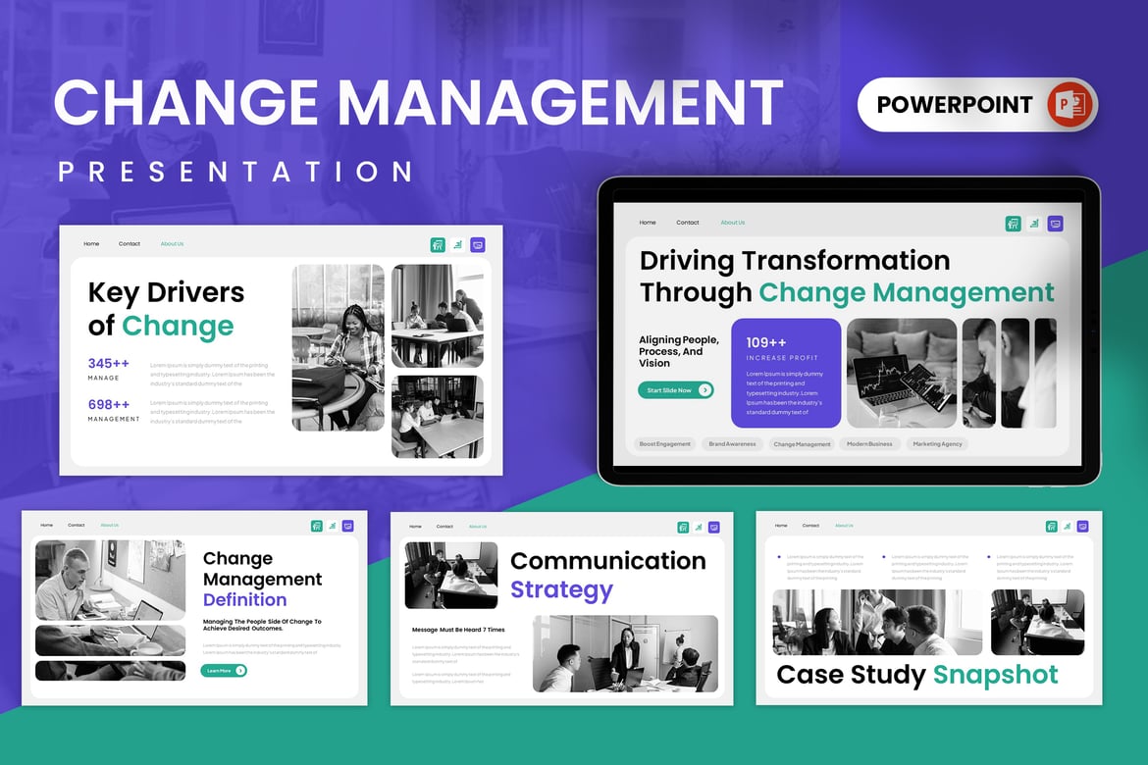Click green presenter icon on Definition slide
Viewport: 1148px width, 765px height.
(316, 526)
